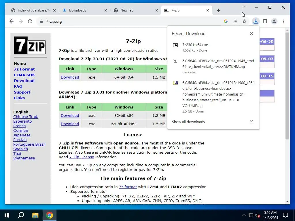Image resolution: width=295 pixels, height=221 pixels.
Task: Open File Explorer from the taskbar
Action: coord(35,215)
